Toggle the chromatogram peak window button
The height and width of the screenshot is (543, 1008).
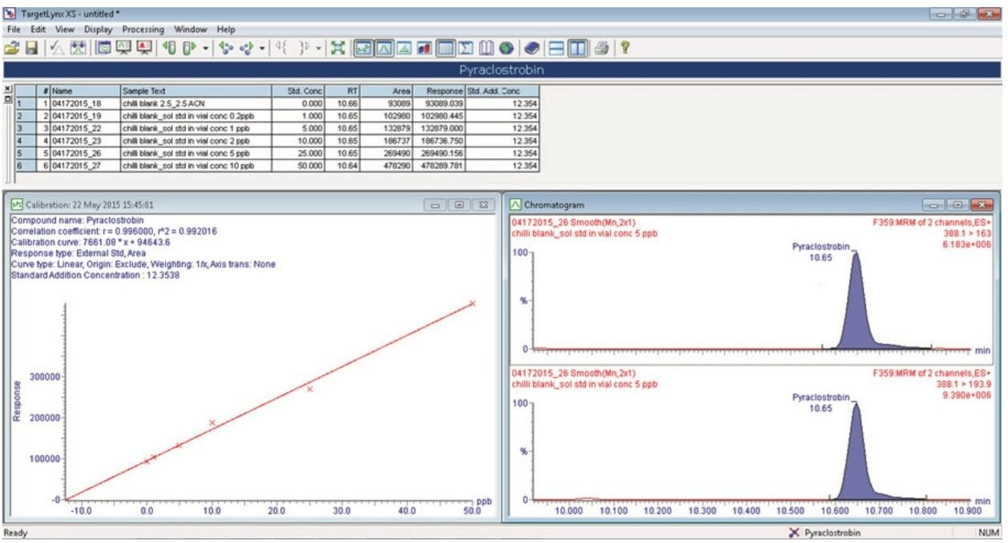(x=383, y=49)
